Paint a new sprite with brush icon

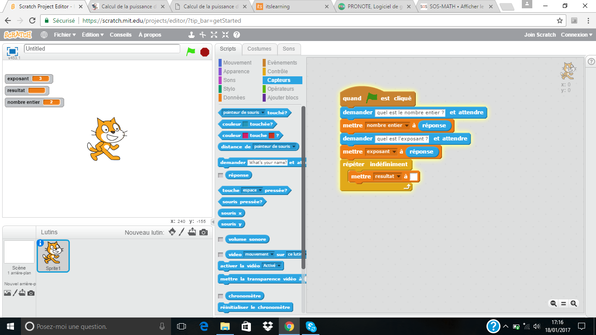[x=182, y=232]
